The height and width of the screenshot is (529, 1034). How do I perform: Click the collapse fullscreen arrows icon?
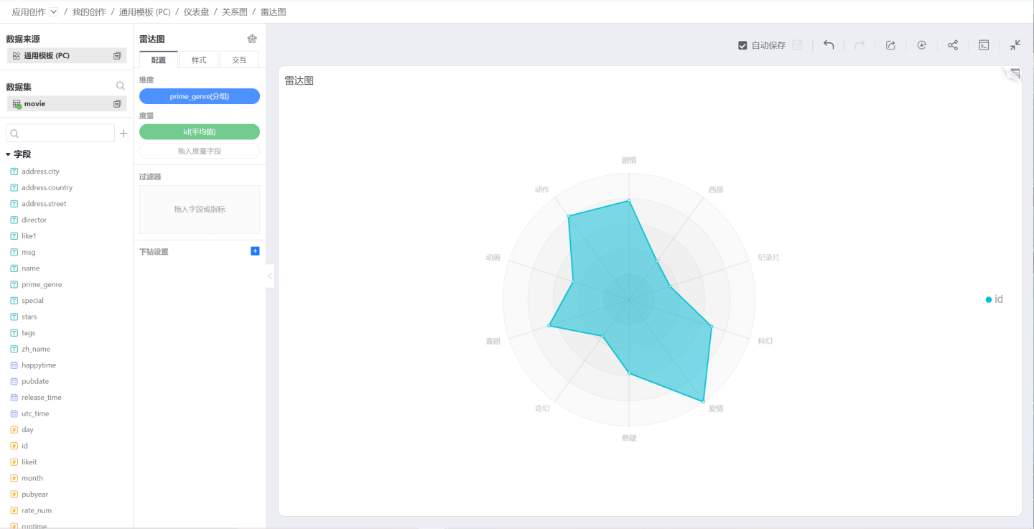[x=1015, y=45]
